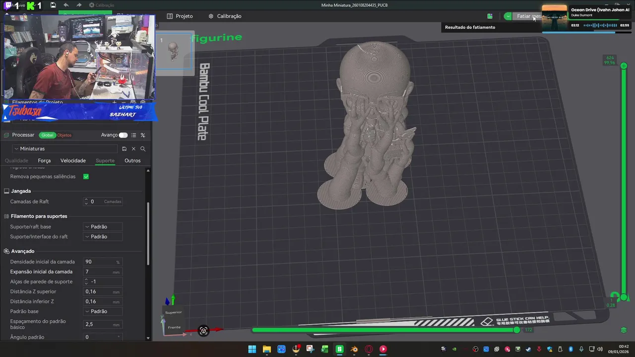The image size is (635, 357).
Task: Click the Filamento para suportes section icon
Action: tap(7, 216)
